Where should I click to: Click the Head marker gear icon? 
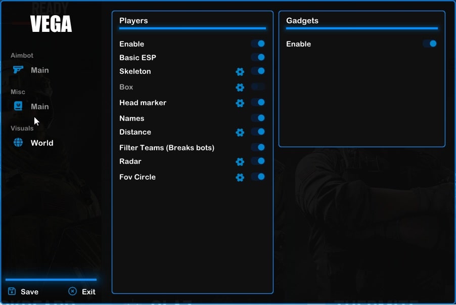pos(240,103)
